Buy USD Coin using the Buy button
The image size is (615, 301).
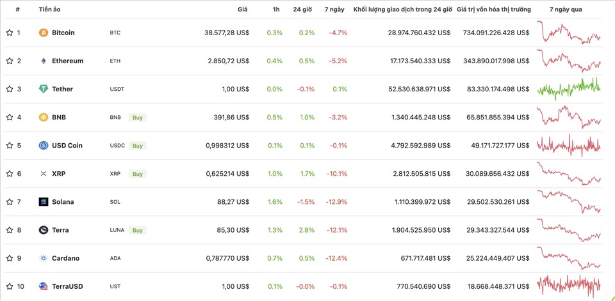[x=137, y=146]
